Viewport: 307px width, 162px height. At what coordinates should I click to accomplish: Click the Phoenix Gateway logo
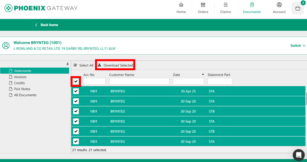pos(41,8)
